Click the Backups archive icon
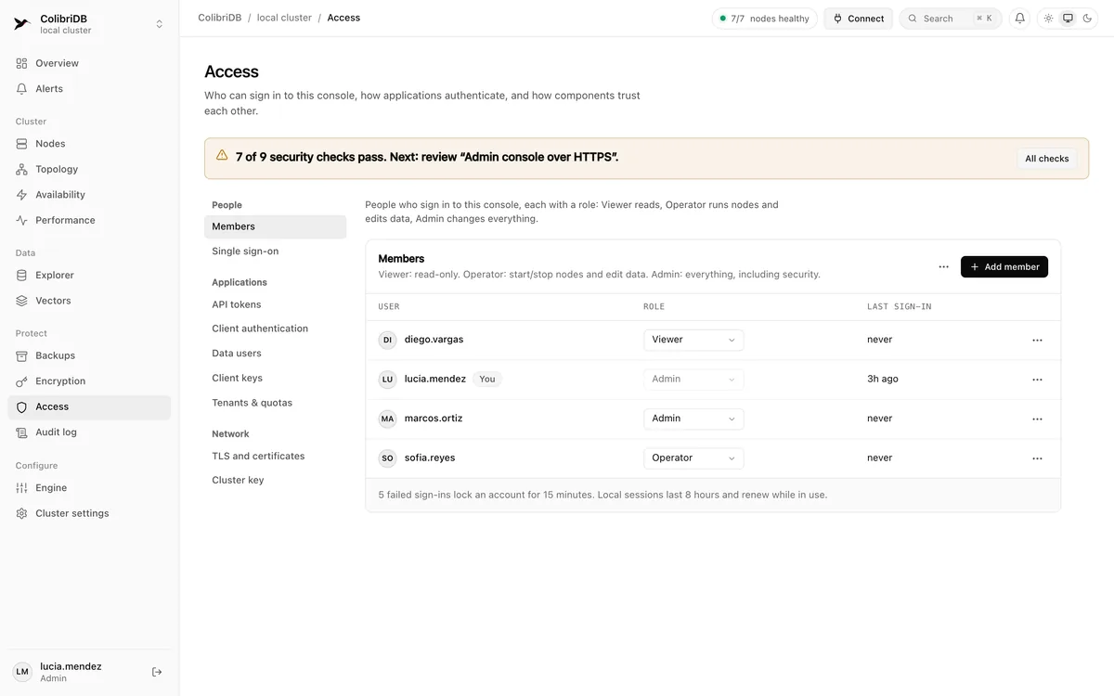Image resolution: width=1114 pixels, height=696 pixels. click(22, 355)
